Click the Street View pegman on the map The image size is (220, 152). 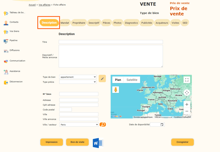point(116,90)
